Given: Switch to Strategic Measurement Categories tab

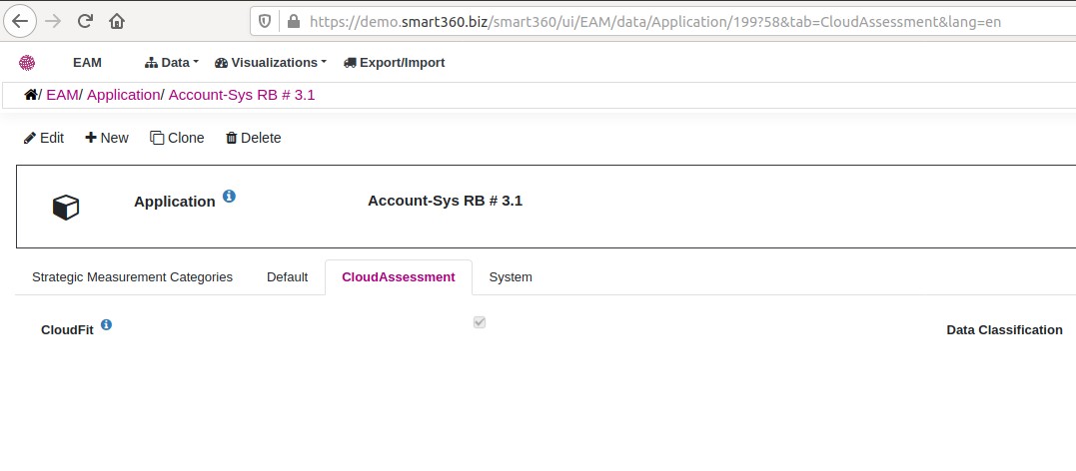Looking at the screenshot, I should 133,277.
